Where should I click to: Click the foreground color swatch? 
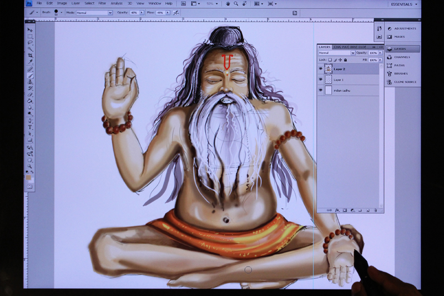click(28, 178)
